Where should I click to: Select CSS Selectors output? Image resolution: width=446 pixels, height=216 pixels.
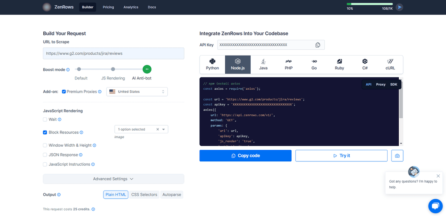[144, 195]
